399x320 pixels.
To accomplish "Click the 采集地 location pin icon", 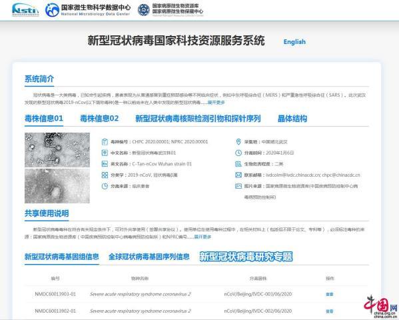I will tap(238, 142).
